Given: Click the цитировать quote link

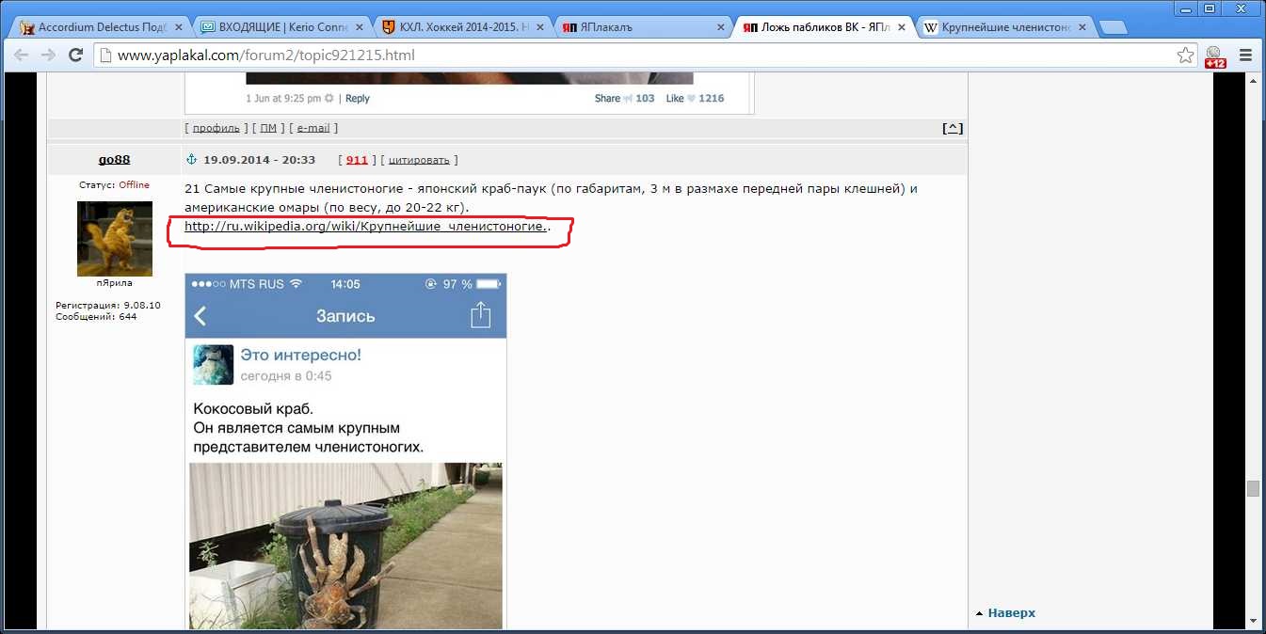Looking at the screenshot, I should coord(419,160).
